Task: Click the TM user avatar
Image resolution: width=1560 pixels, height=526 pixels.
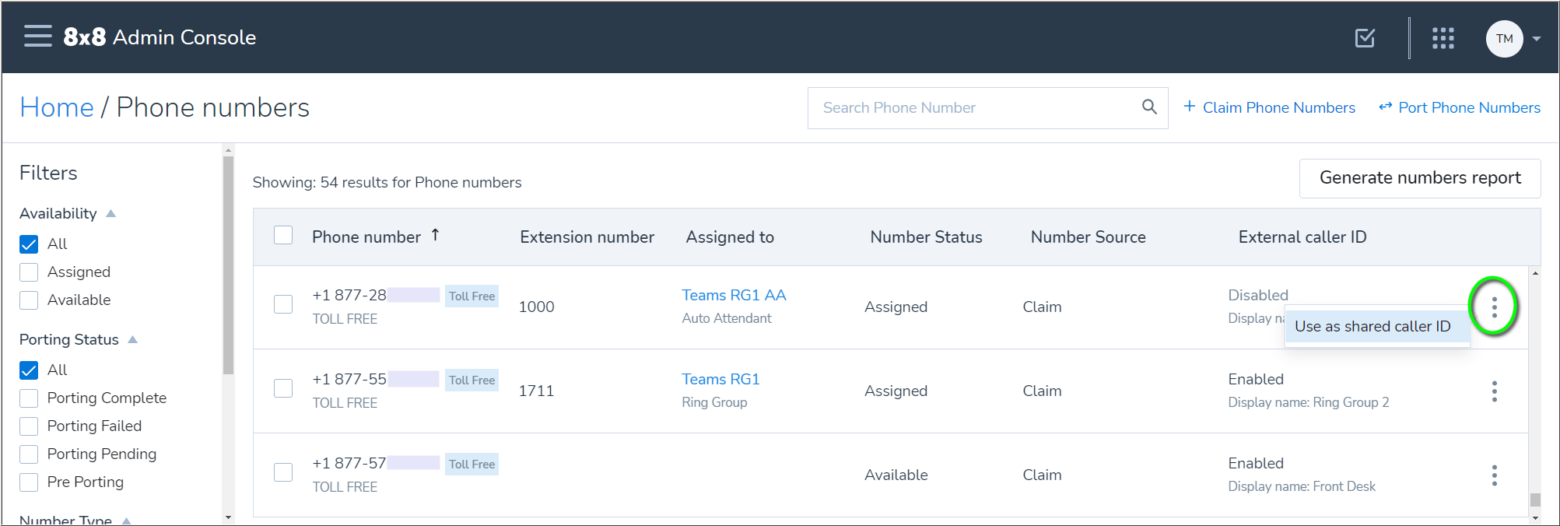Action: click(1504, 39)
